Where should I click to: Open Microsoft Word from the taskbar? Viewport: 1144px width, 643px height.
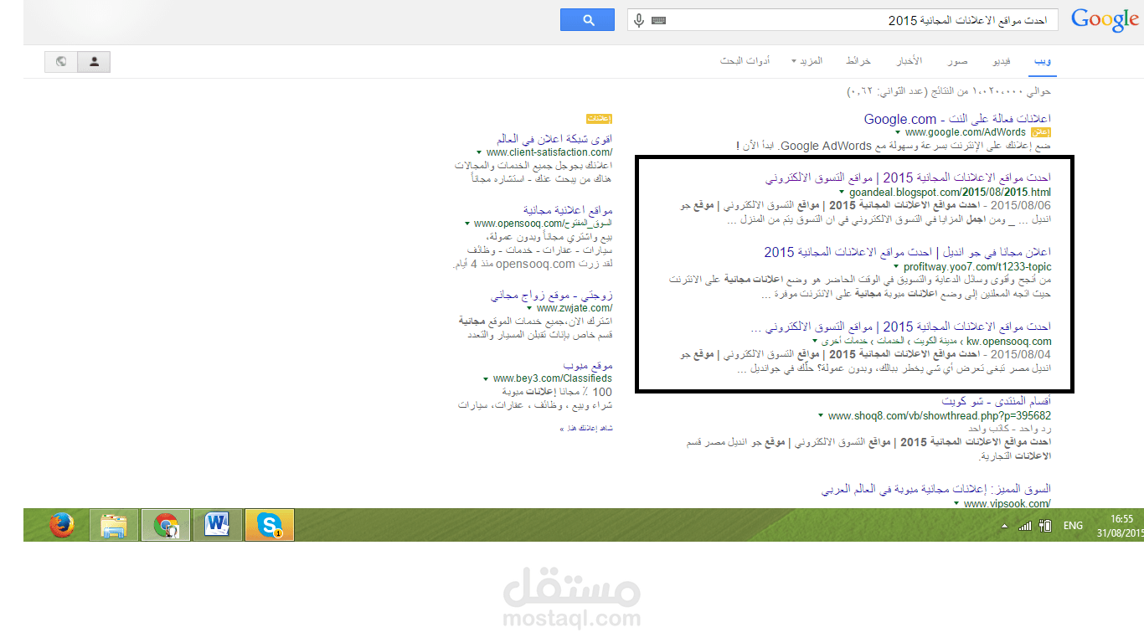click(x=217, y=525)
